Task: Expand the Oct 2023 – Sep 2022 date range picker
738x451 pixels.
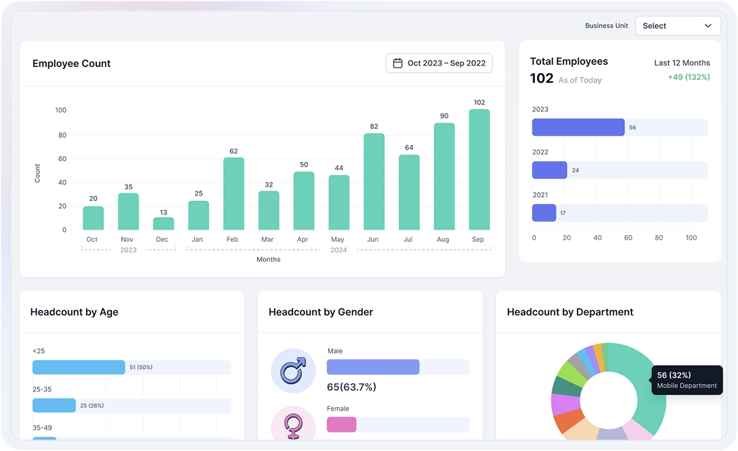Action: (x=439, y=63)
